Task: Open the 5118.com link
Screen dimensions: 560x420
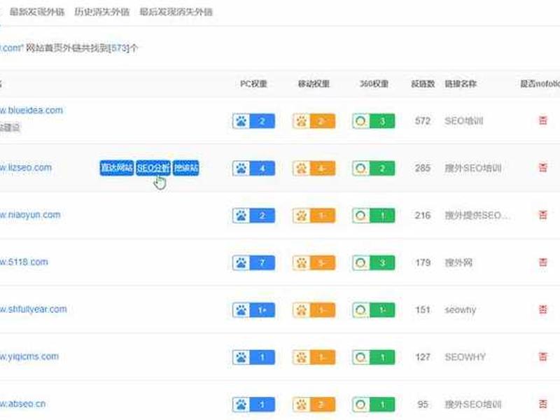Action: coord(24,262)
